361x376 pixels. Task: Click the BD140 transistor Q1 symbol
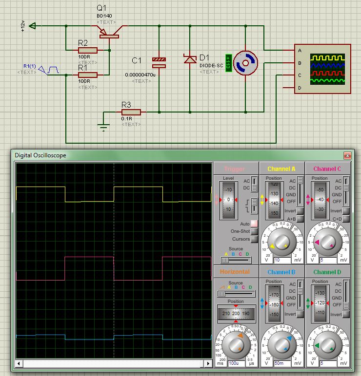110,33
